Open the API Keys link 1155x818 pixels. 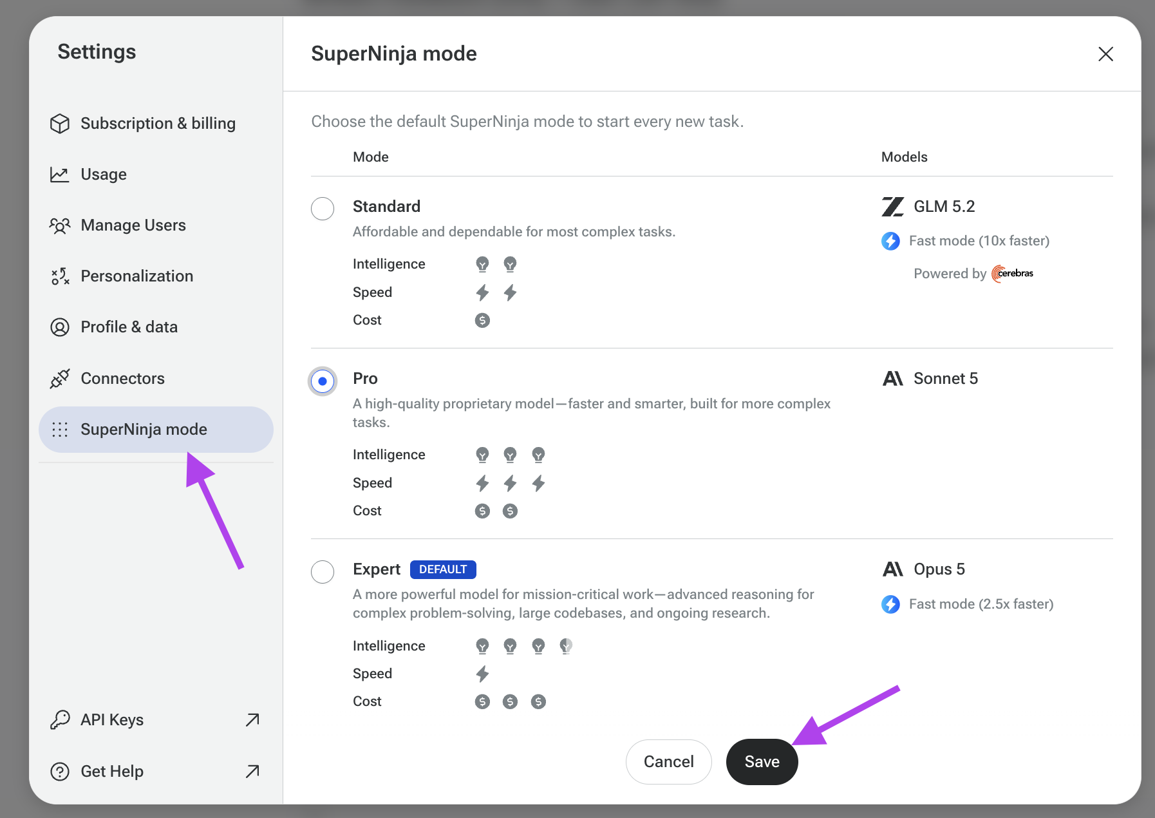point(156,719)
